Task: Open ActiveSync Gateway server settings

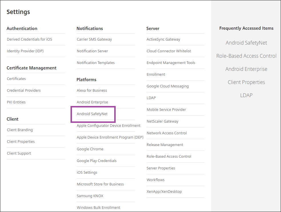Action: coord(163,39)
